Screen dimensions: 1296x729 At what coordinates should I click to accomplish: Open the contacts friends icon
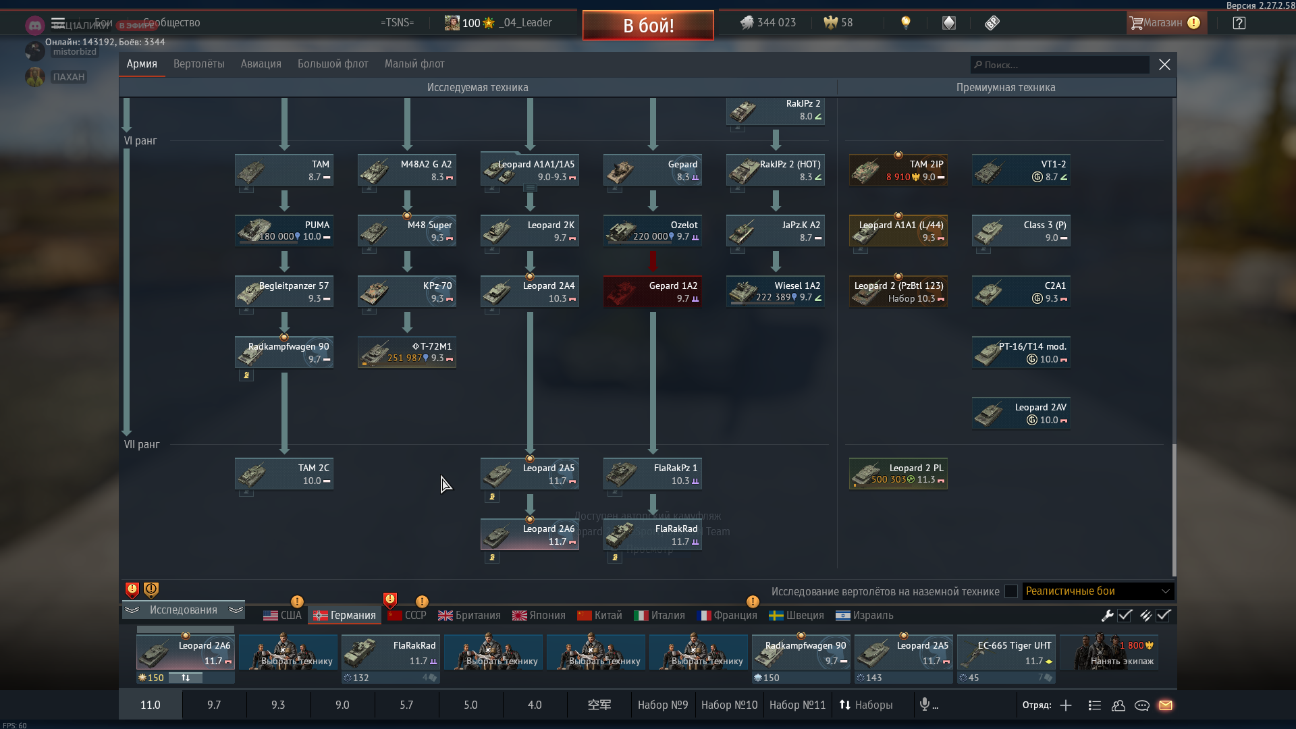[1118, 705]
